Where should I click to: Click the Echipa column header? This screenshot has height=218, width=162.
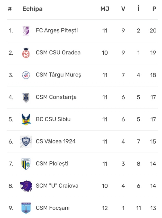[32, 9]
